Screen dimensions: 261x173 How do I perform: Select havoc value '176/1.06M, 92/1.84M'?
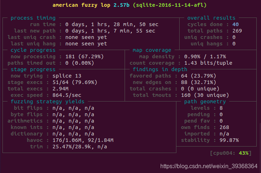pyautogui.click(x=83, y=140)
